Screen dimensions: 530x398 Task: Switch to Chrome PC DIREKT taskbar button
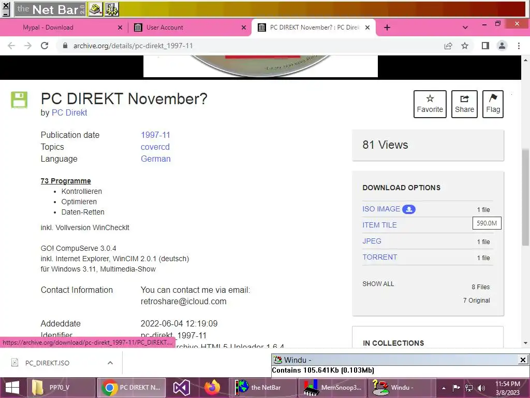pyautogui.click(x=131, y=388)
